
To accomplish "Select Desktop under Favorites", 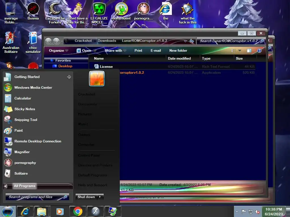I will (x=65, y=66).
